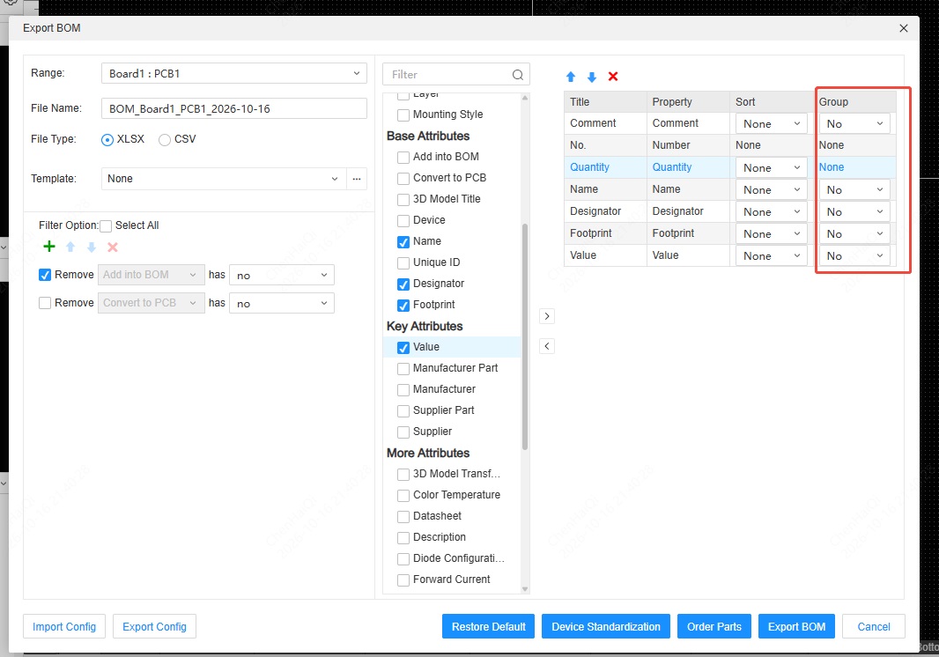The width and height of the screenshot is (939, 657).
Task: Select the CSV file type
Action: 165,139
